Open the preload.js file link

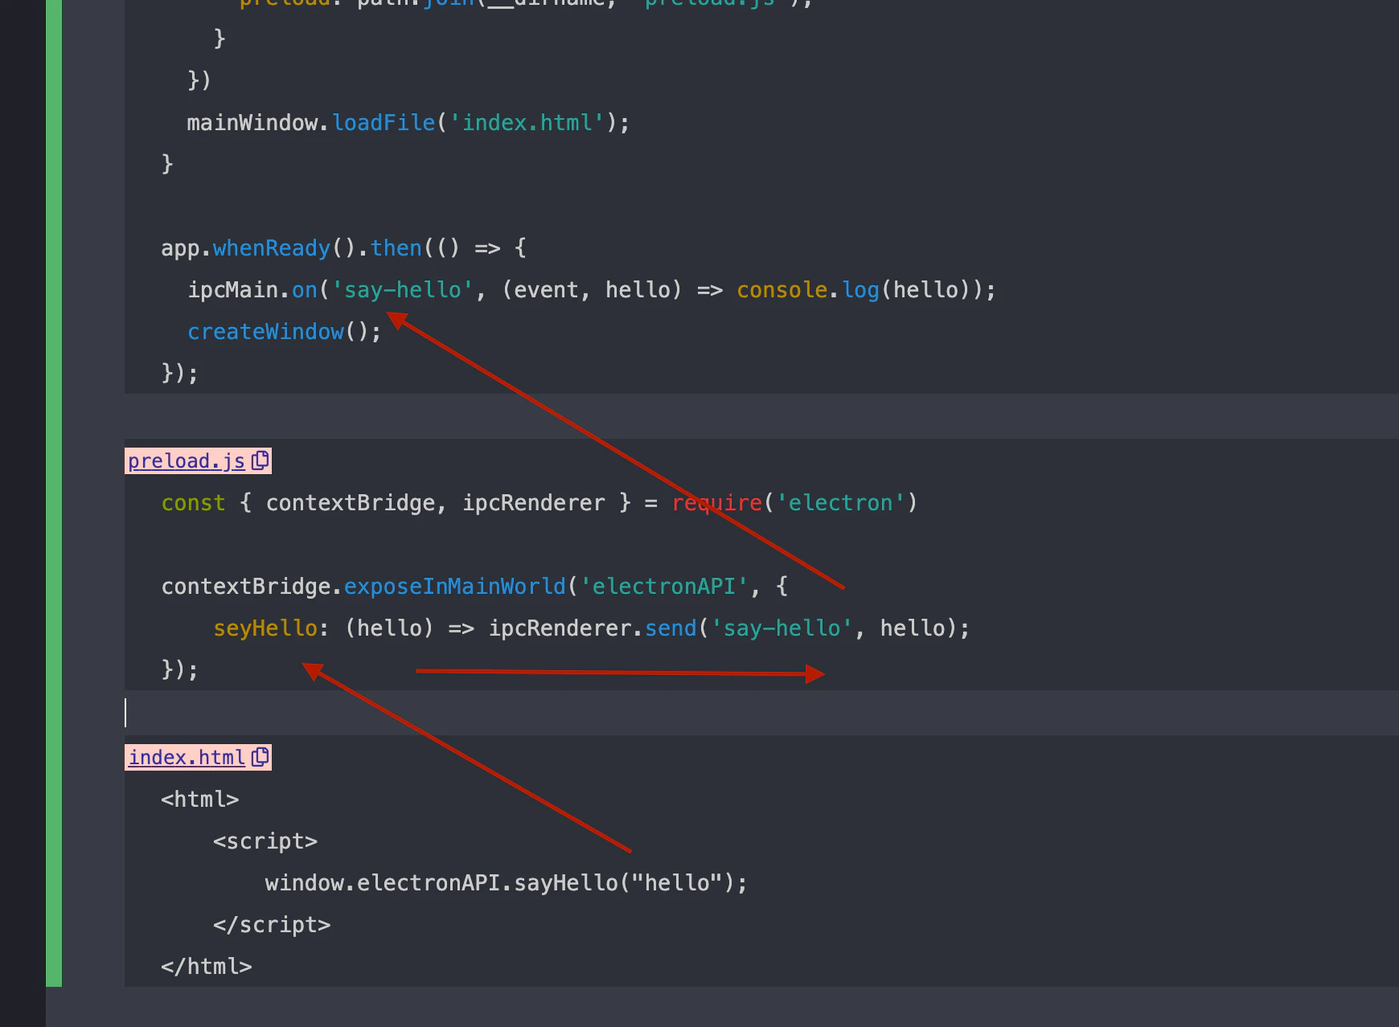(187, 461)
